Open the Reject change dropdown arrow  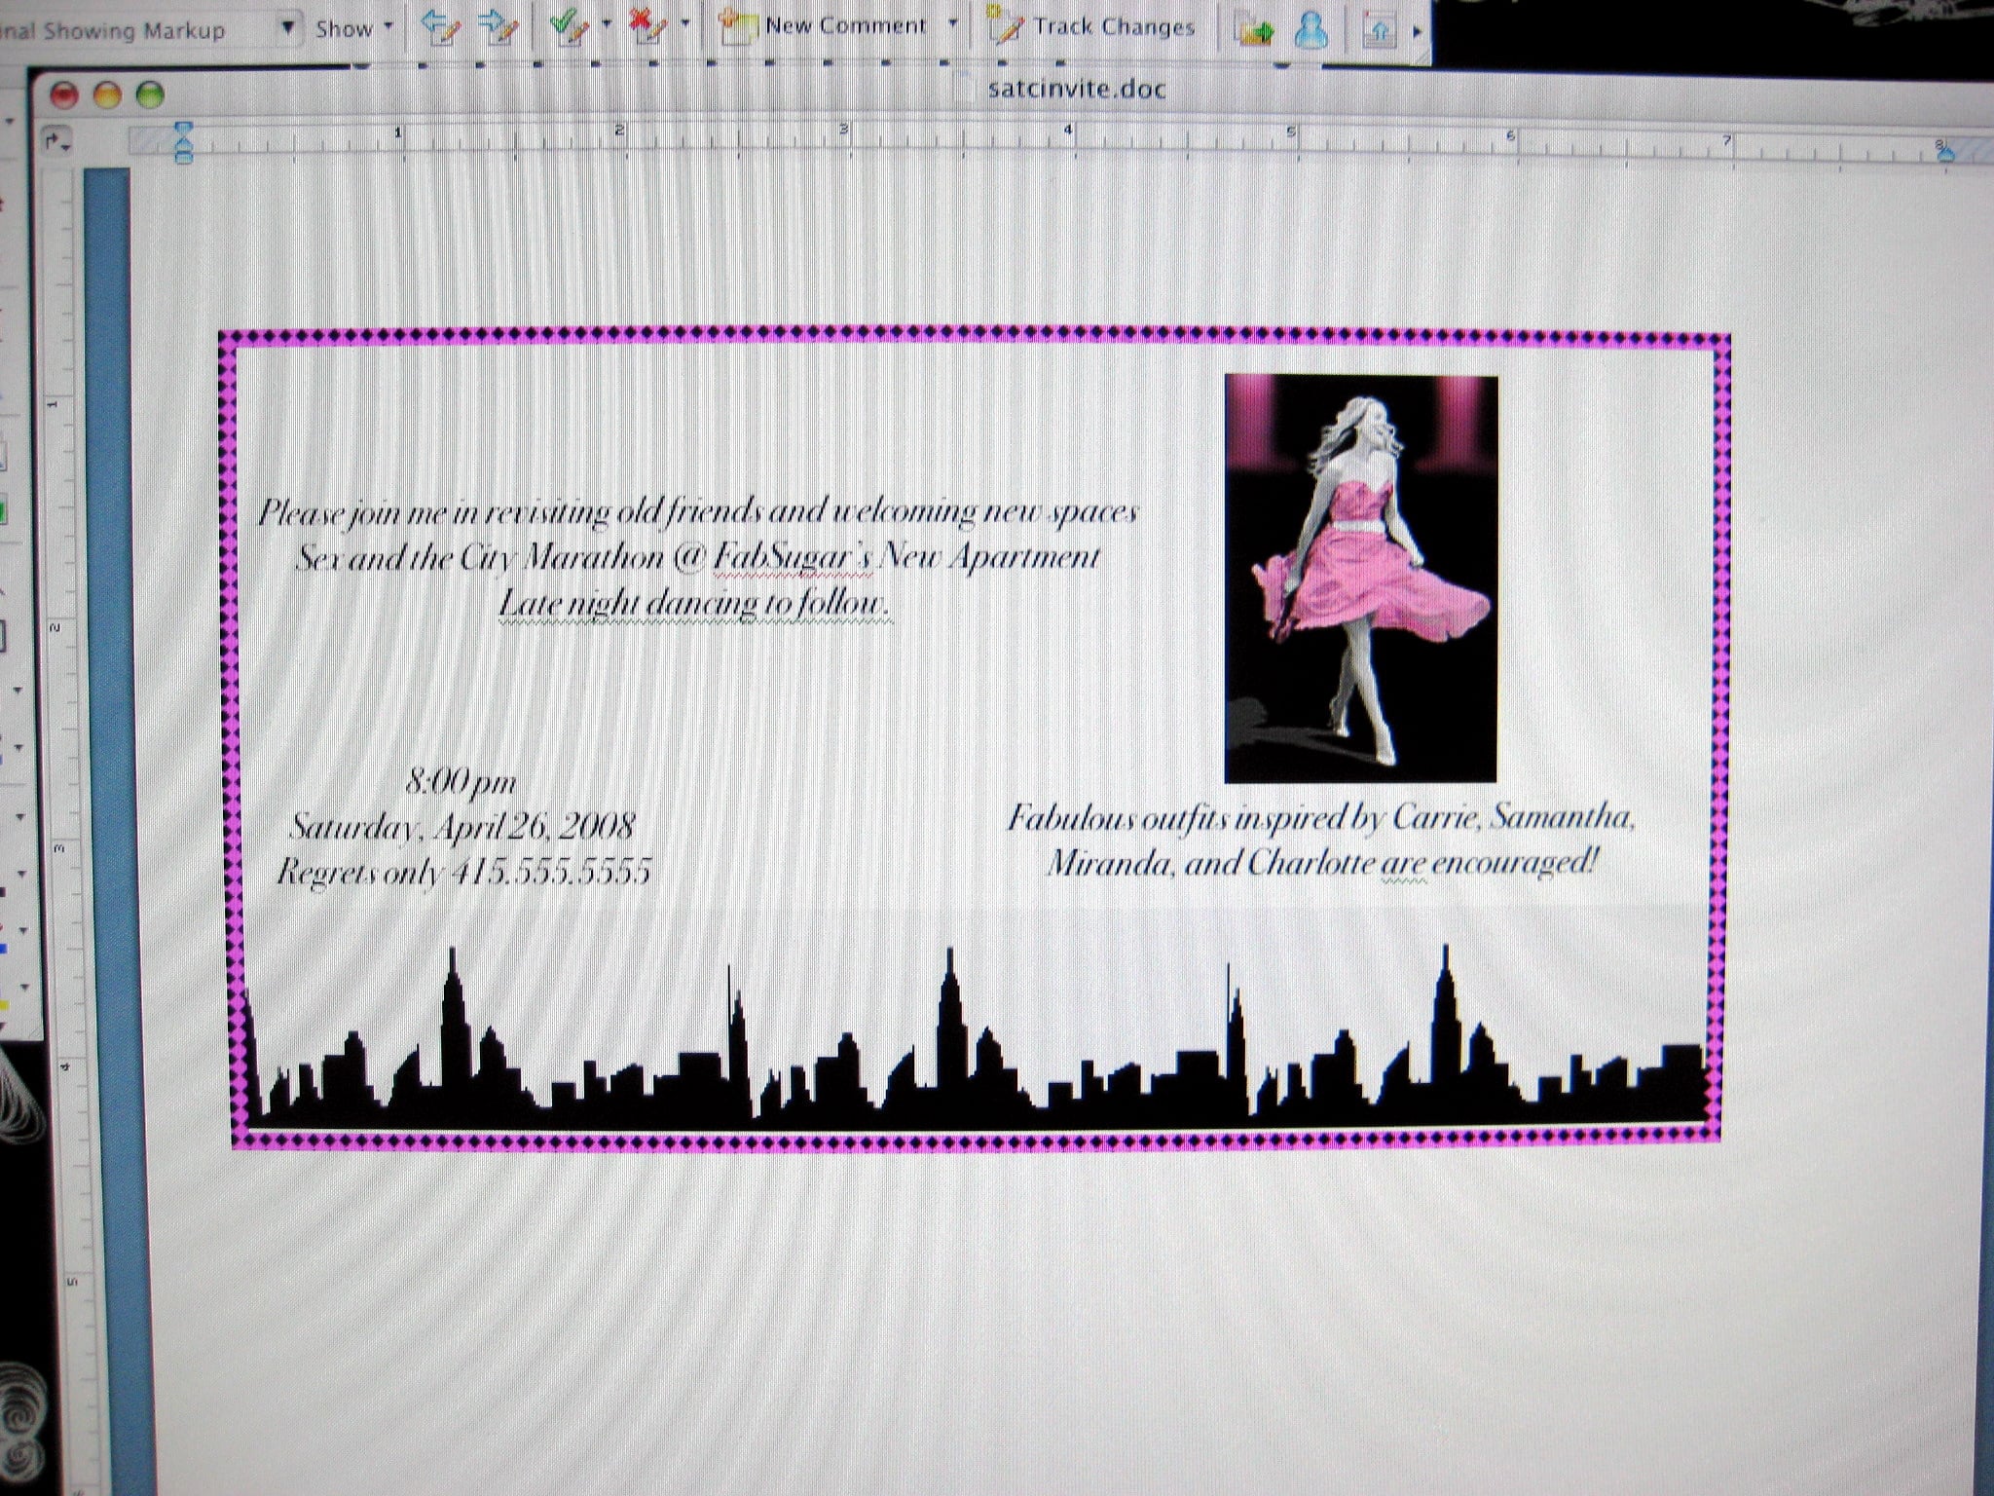(x=686, y=24)
